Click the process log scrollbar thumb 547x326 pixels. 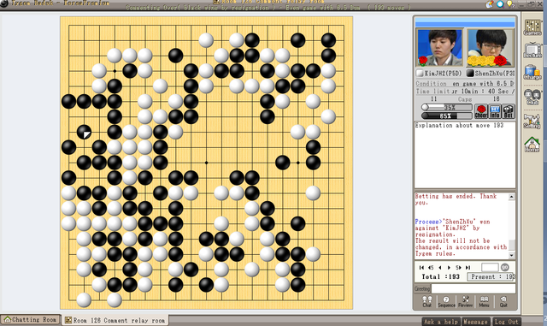click(511, 246)
